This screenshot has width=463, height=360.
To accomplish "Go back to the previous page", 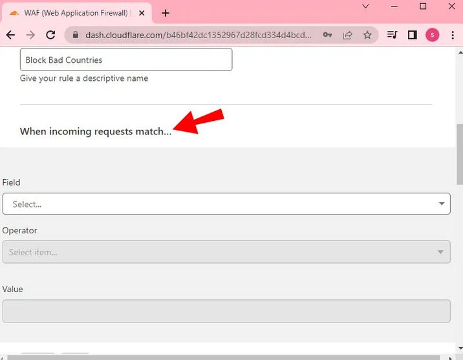I will pos(10,35).
